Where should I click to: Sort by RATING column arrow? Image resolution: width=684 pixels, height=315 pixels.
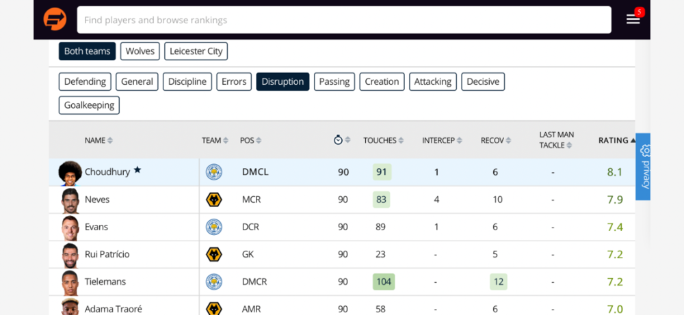(632, 140)
